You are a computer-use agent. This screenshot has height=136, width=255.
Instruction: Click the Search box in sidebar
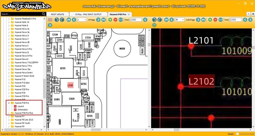point(21,14)
